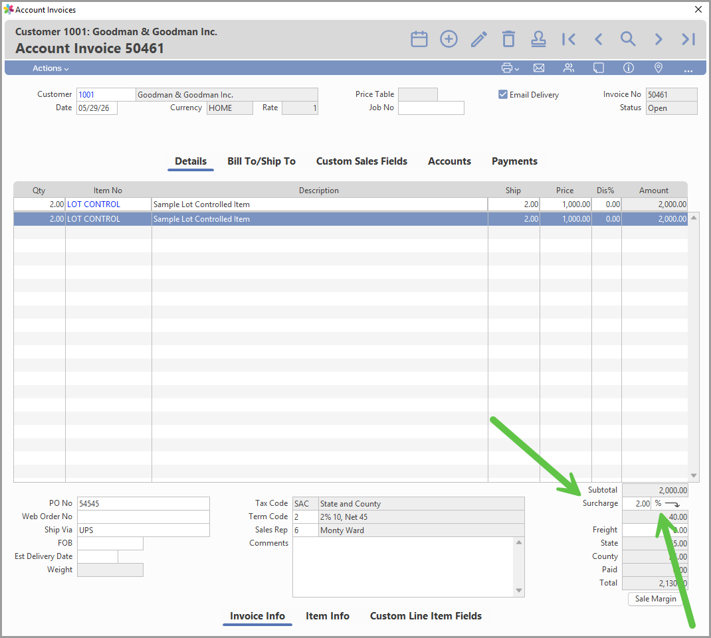711x638 pixels.
Task: Click the trash delete invoice icon
Action: click(509, 39)
